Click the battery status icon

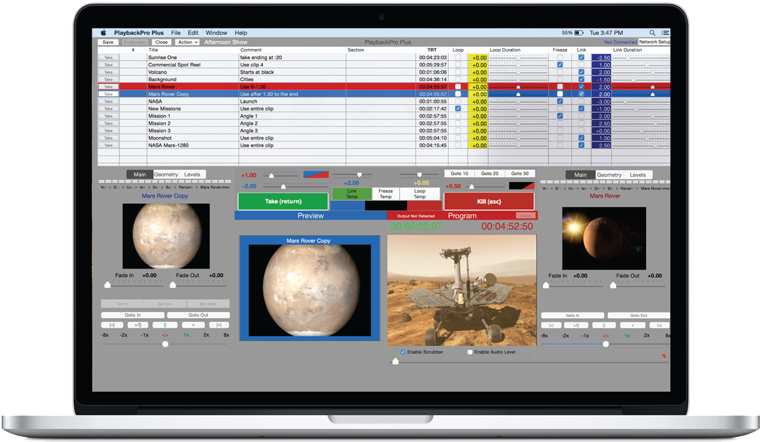pyautogui.click(x=579, y=32)
